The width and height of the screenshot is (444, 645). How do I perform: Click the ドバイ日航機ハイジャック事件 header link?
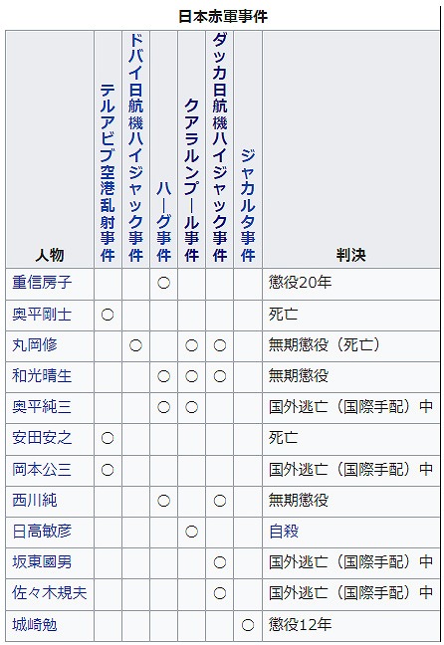135,147
